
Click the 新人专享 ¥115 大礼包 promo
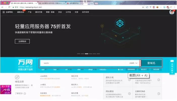(x=6, y=89)
